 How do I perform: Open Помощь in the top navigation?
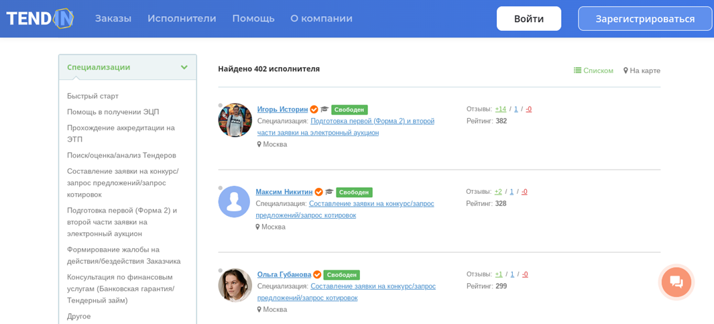click(x=253, y=19)
